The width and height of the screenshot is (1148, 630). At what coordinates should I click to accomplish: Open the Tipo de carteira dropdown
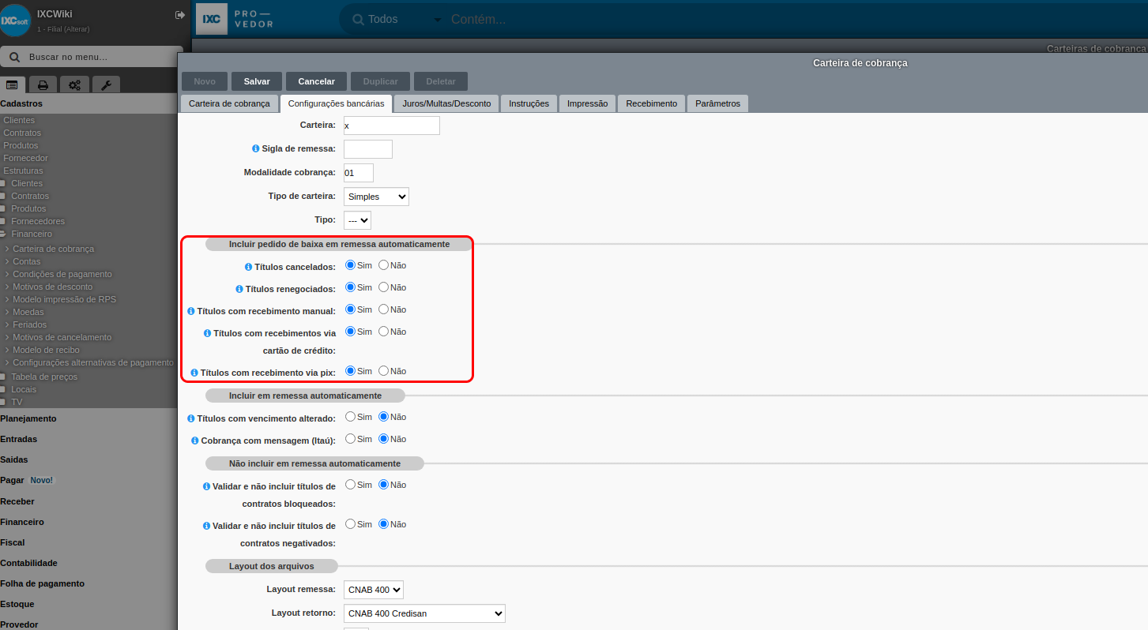click(376, 197)
